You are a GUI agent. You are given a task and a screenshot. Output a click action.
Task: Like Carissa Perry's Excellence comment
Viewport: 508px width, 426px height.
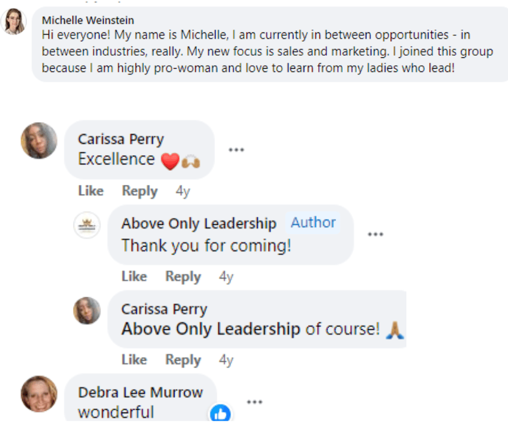(x=90, y=191)
